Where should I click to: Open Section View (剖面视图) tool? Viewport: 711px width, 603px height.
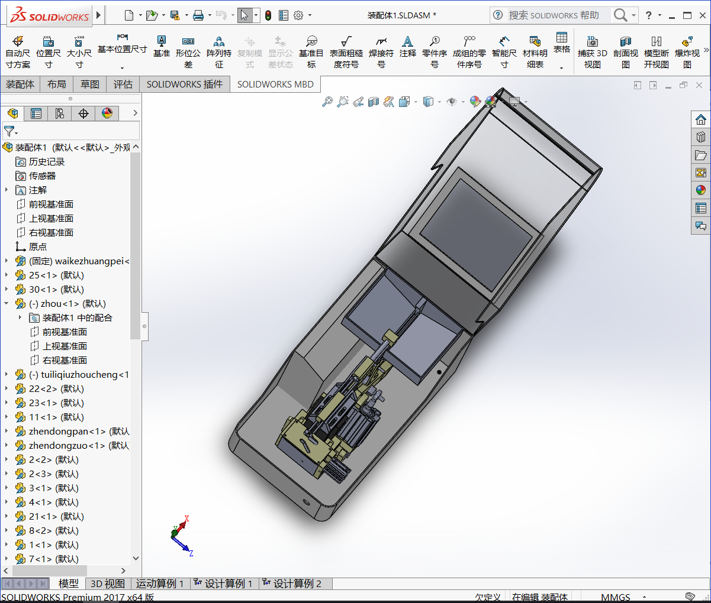coord(626,52)
